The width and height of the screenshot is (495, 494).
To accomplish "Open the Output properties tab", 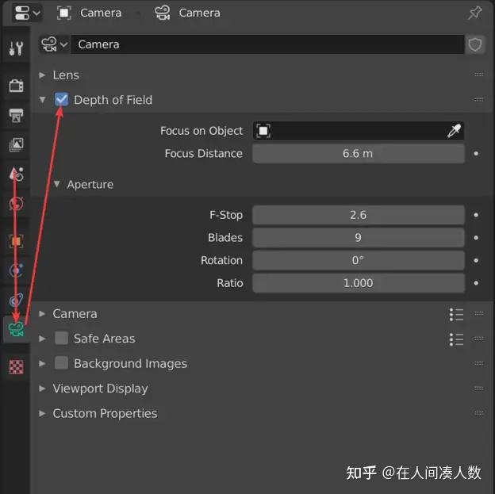I will pos(16,115).
